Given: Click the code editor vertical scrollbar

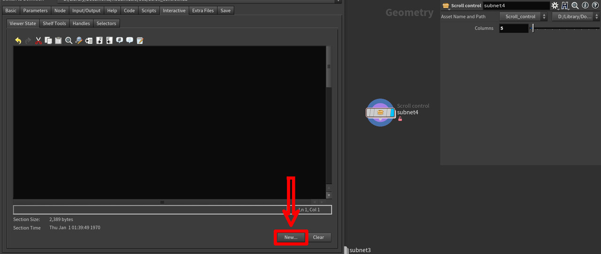Looking at the screenshot, I should pos(329,67).
